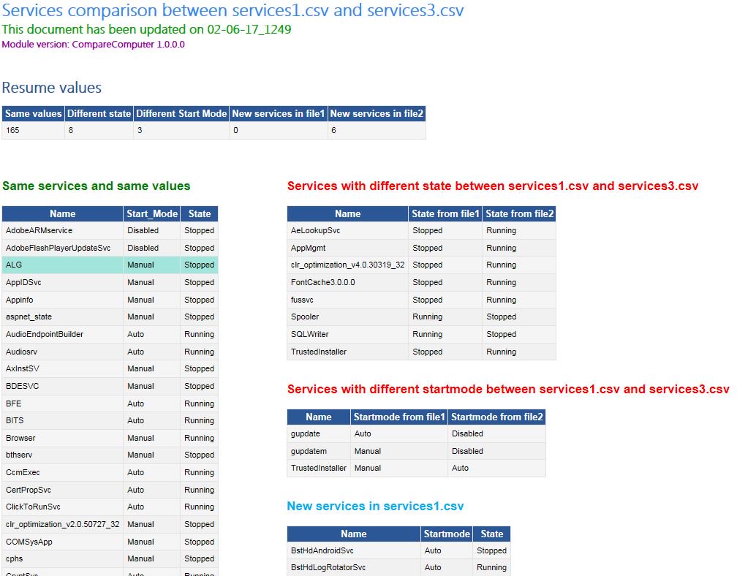
Task: Click the "Startmode from file2" column header
Action: tap(497, 417)
